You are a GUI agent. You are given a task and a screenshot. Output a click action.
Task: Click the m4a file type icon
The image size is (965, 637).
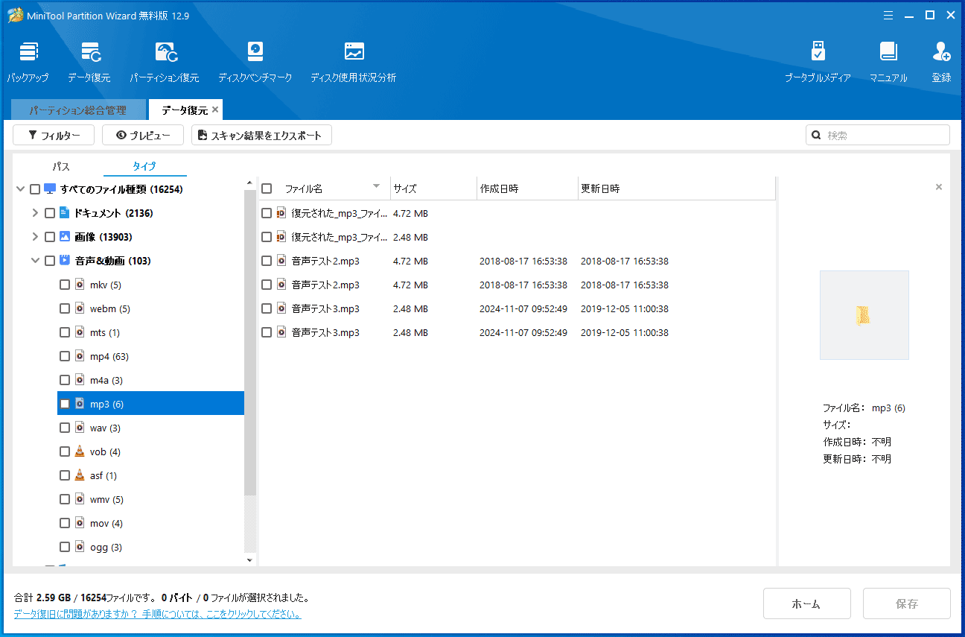(x=80, y=380)
